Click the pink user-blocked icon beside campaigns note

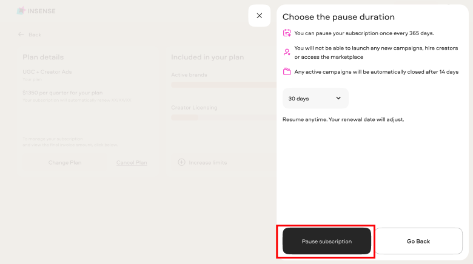click(287, 52)
